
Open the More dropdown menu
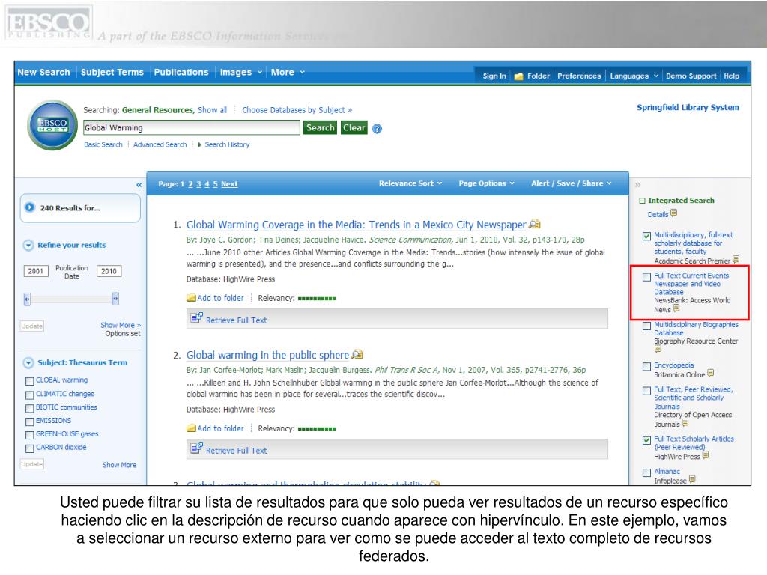tap(288, 73)
